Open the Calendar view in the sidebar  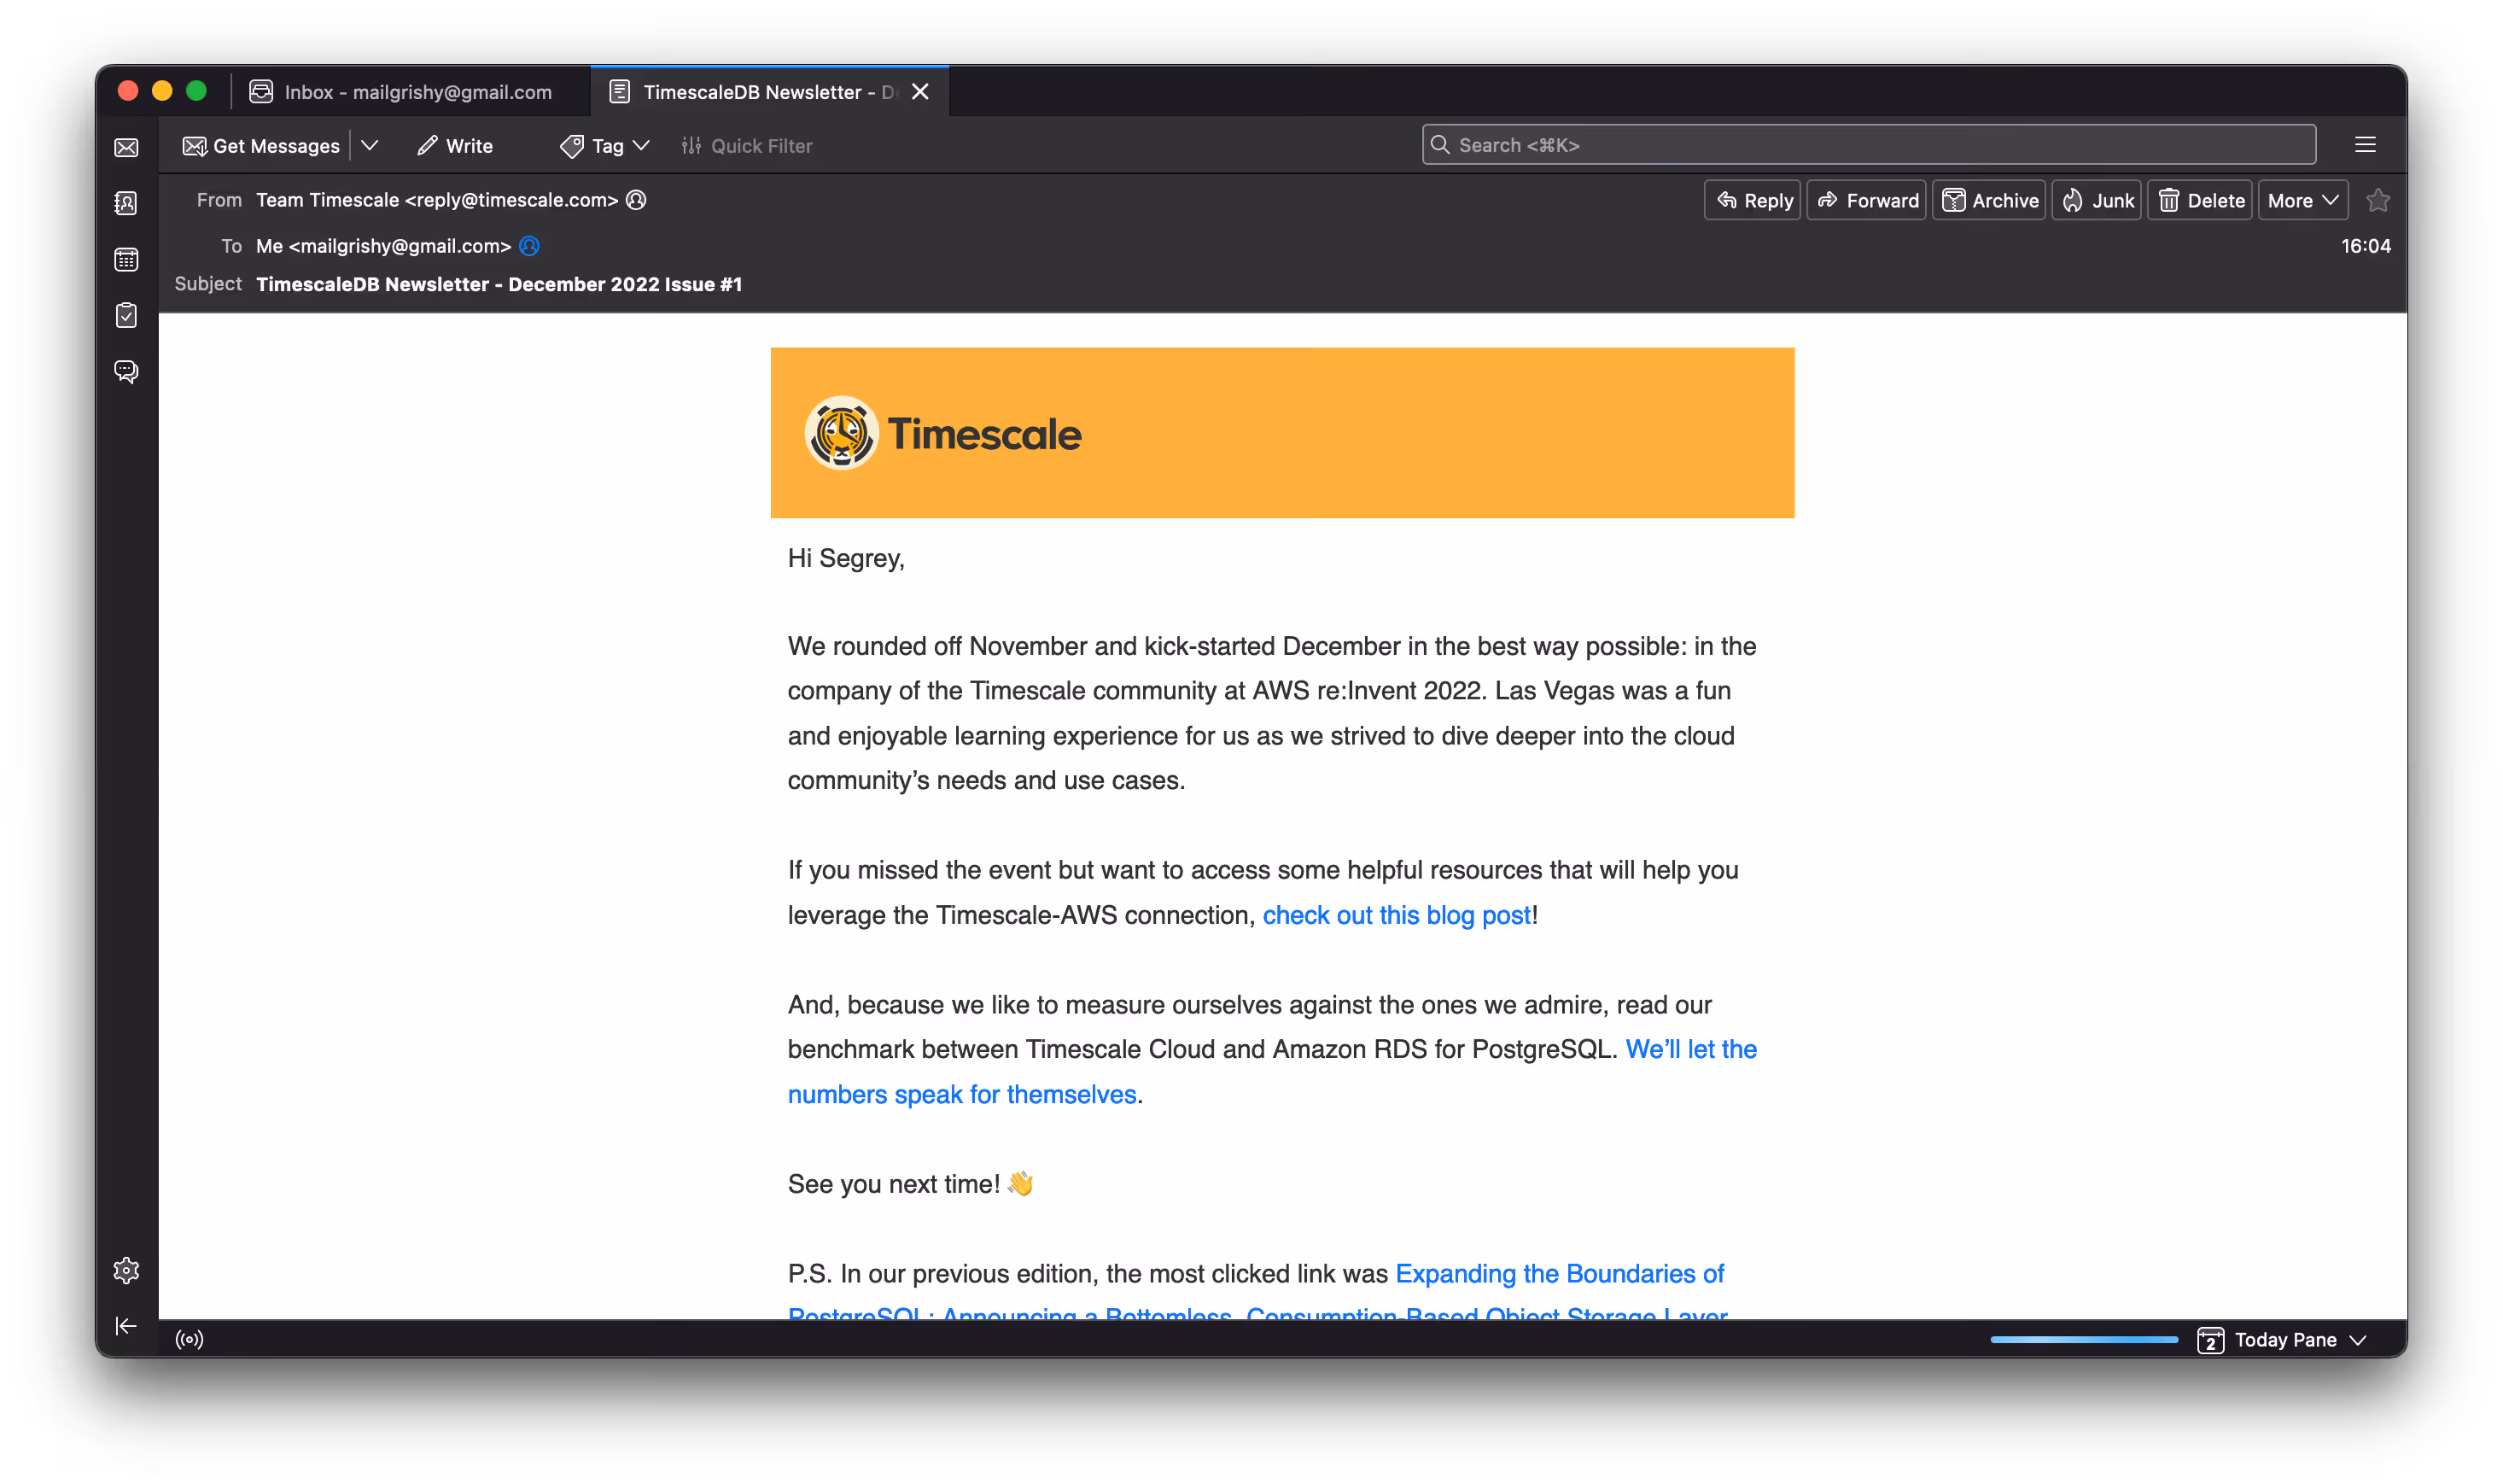(x=126, y=259)
